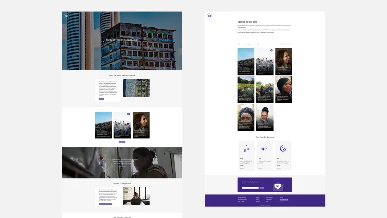Click the Why question illustration icon
This screenshot has height=218, width=387.
click(265, 149)
